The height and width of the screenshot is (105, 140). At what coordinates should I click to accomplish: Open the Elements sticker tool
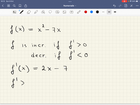(57, 12)
